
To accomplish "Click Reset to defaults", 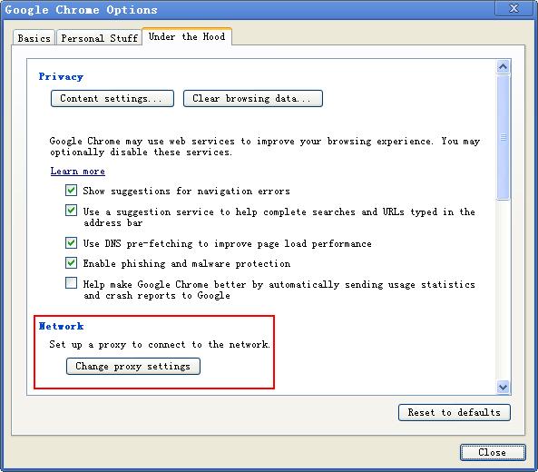I will pyautogui.click(x=455, y=412).
